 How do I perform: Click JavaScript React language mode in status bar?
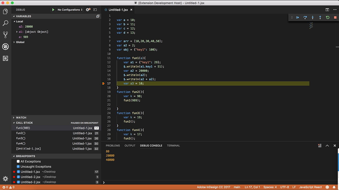310,187
